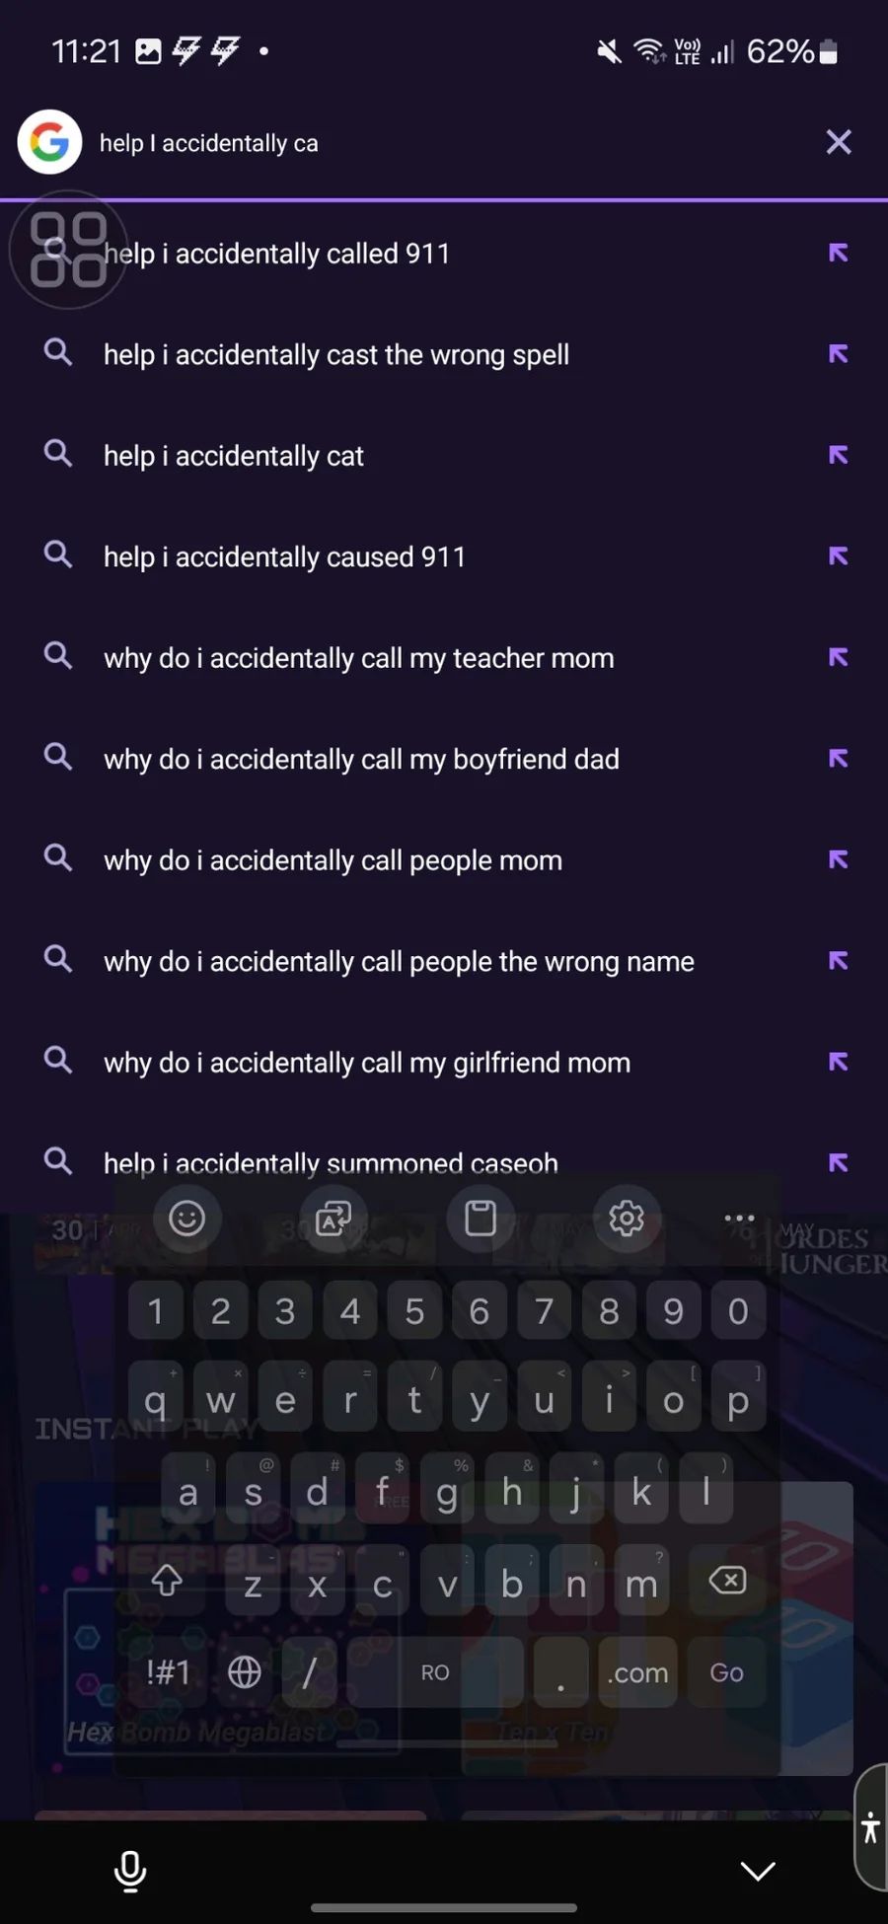Image resolution: width=888 pixels, height=1924 pixels.
Task: Tap the backspace delete key
Action: [x=727, y=1582]
